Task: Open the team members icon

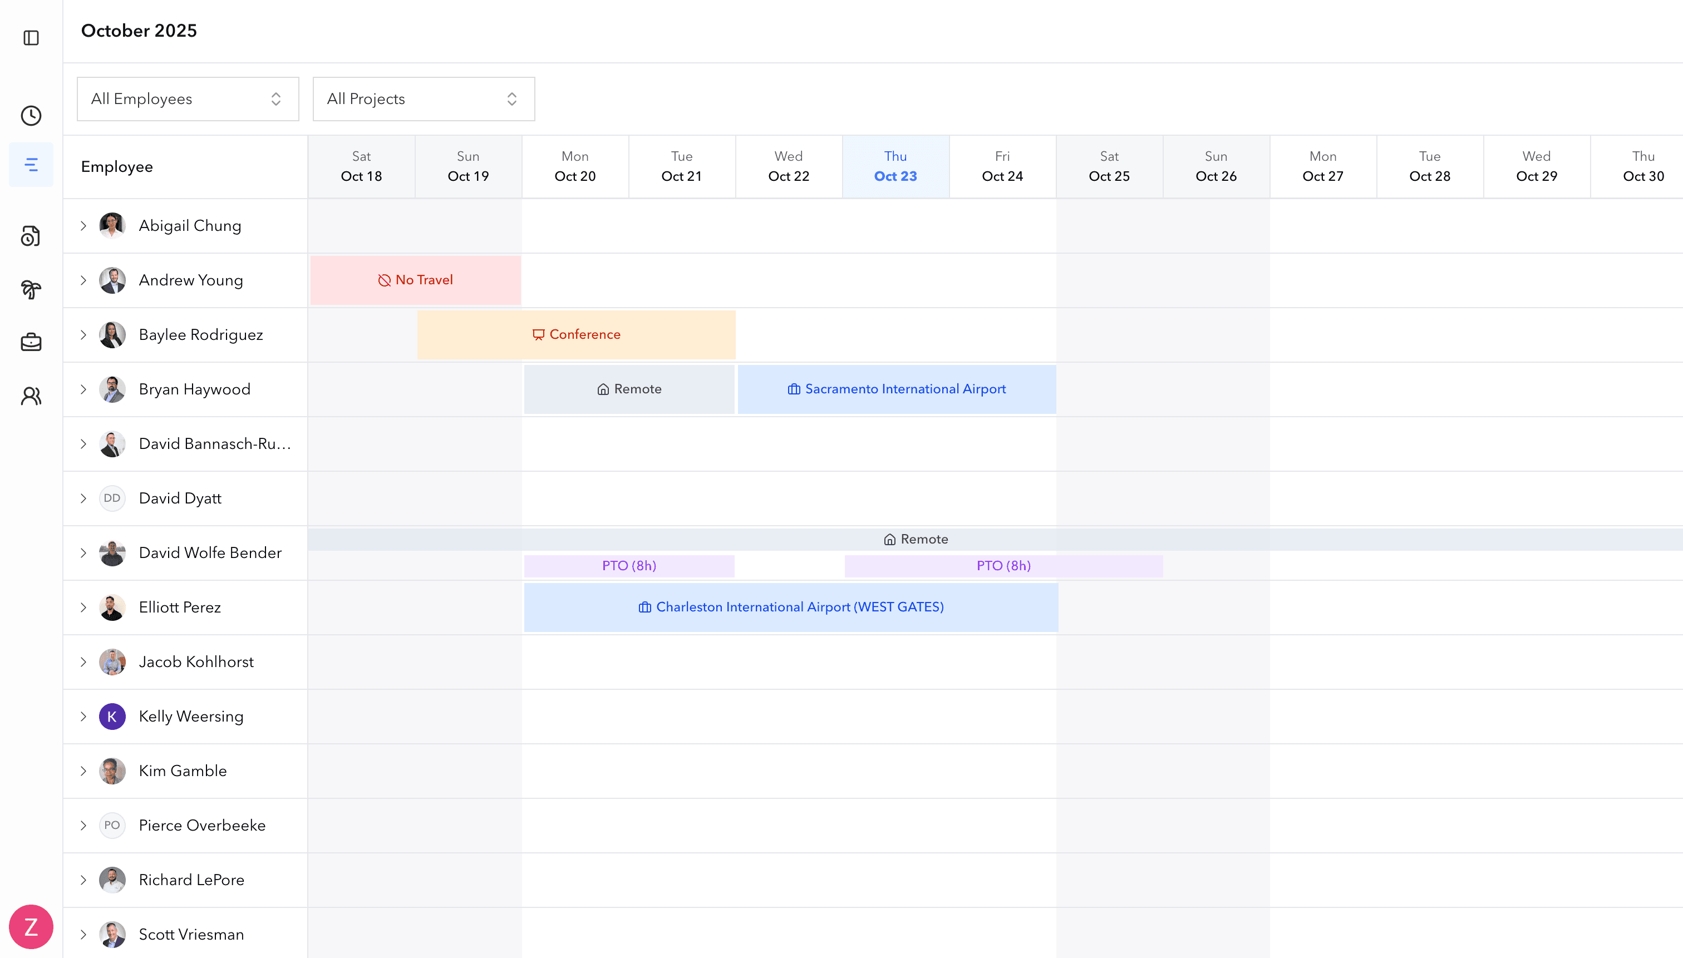Action: pos(30,396)
